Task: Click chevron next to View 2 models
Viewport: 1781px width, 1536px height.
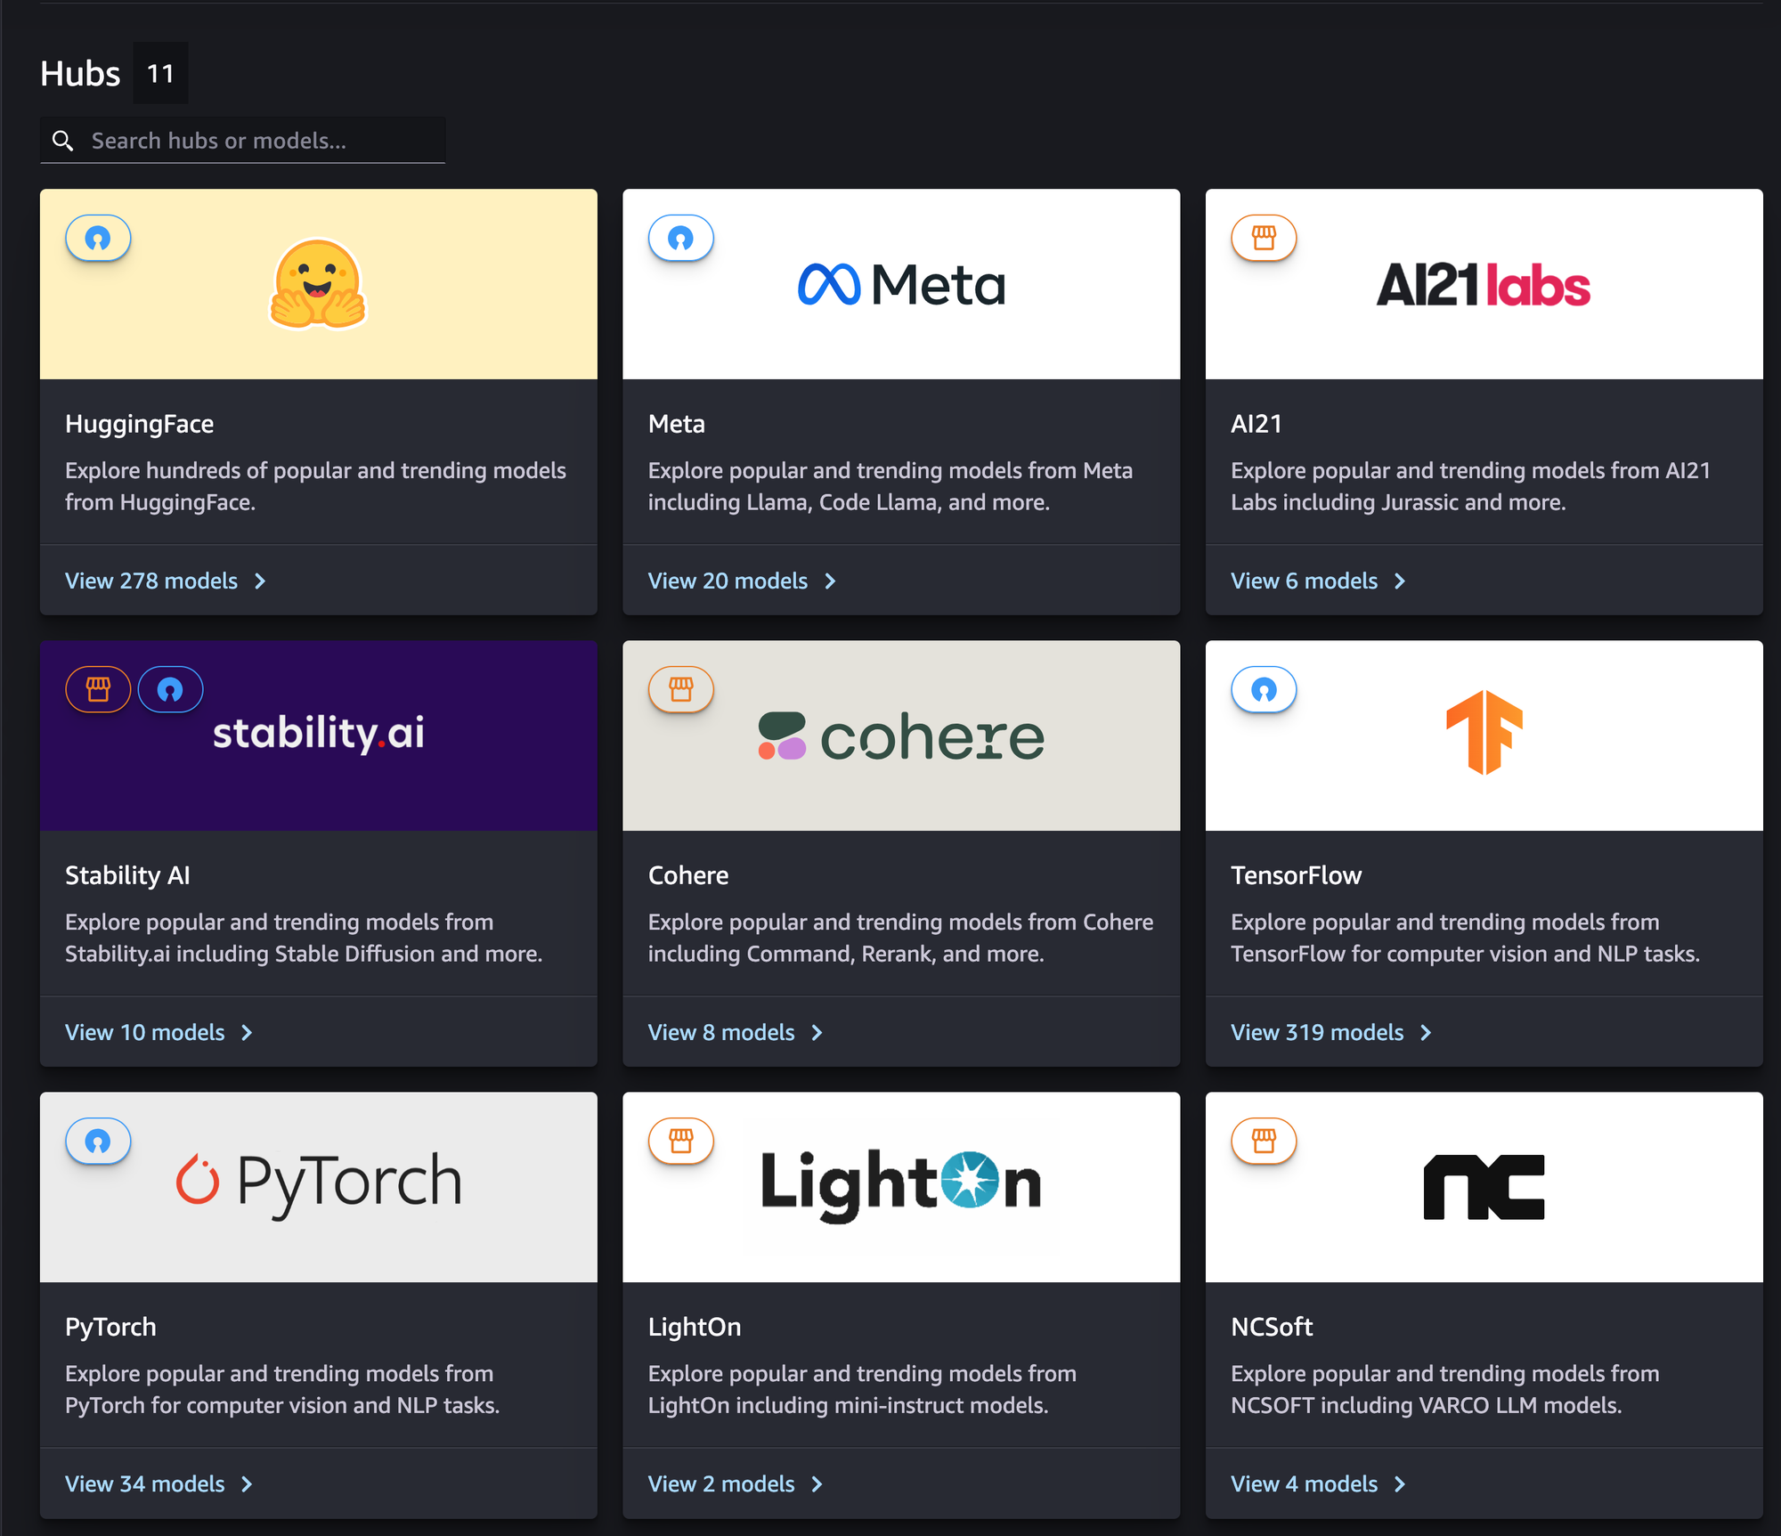Action: pyautogui.click(x=817, y=1484)
